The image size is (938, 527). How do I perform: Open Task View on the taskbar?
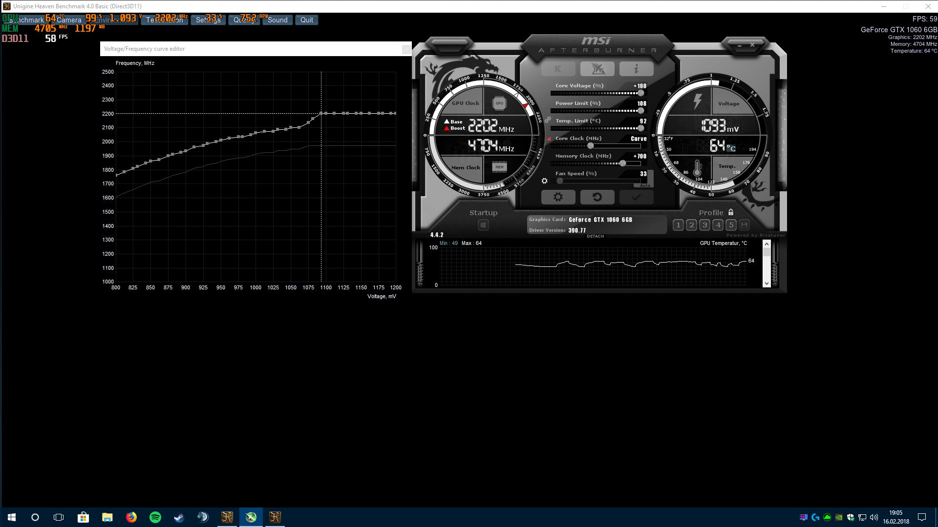coord(59,517)
